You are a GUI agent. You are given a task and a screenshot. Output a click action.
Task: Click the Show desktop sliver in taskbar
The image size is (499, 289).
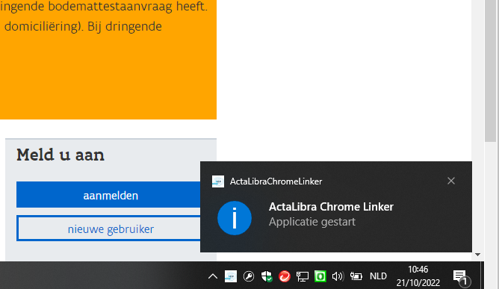pos(483,276)
